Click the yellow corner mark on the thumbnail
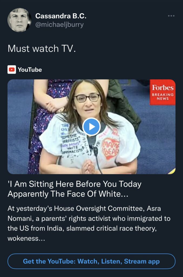 click(172, 171)
